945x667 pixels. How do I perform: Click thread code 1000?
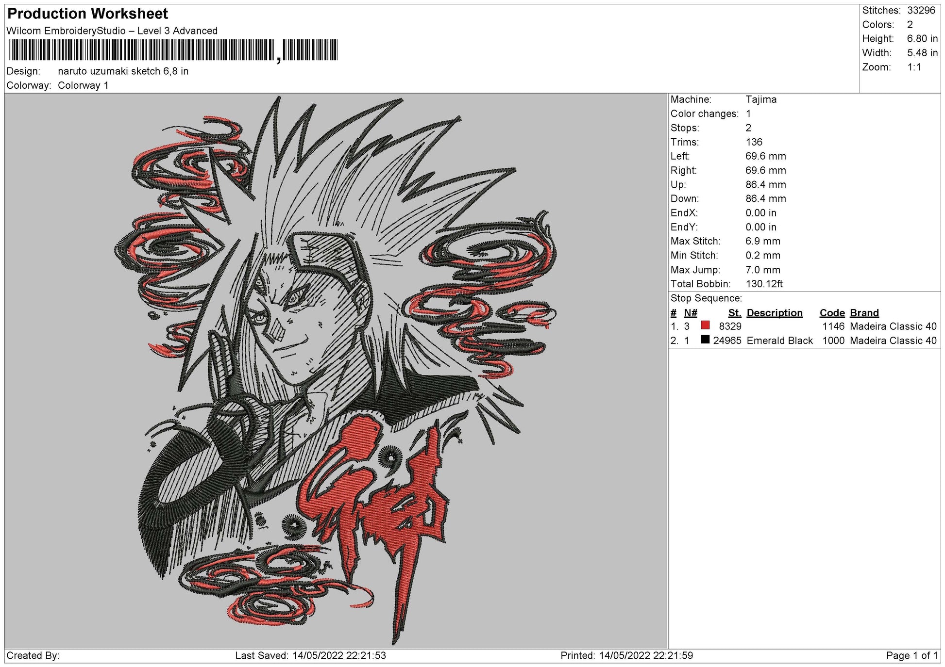click(x=833, y=341)
